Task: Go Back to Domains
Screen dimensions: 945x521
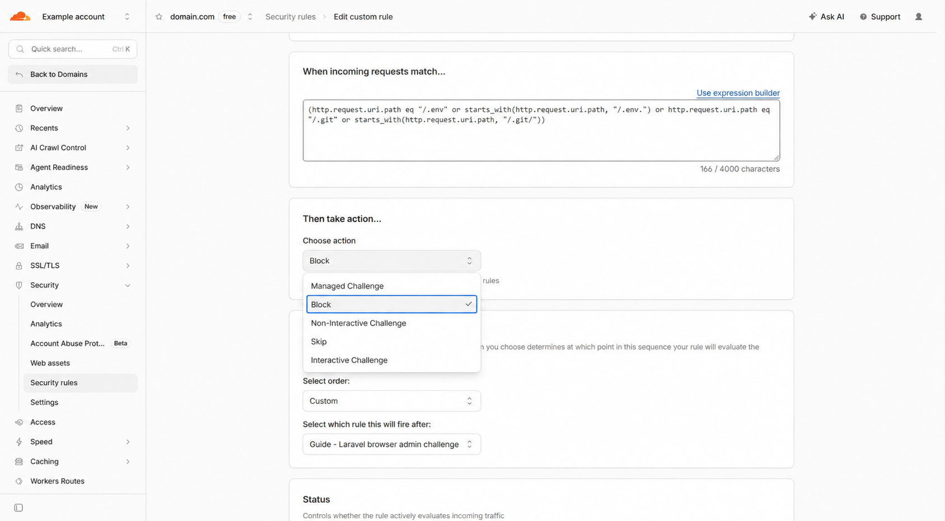Action: point(73,74)
